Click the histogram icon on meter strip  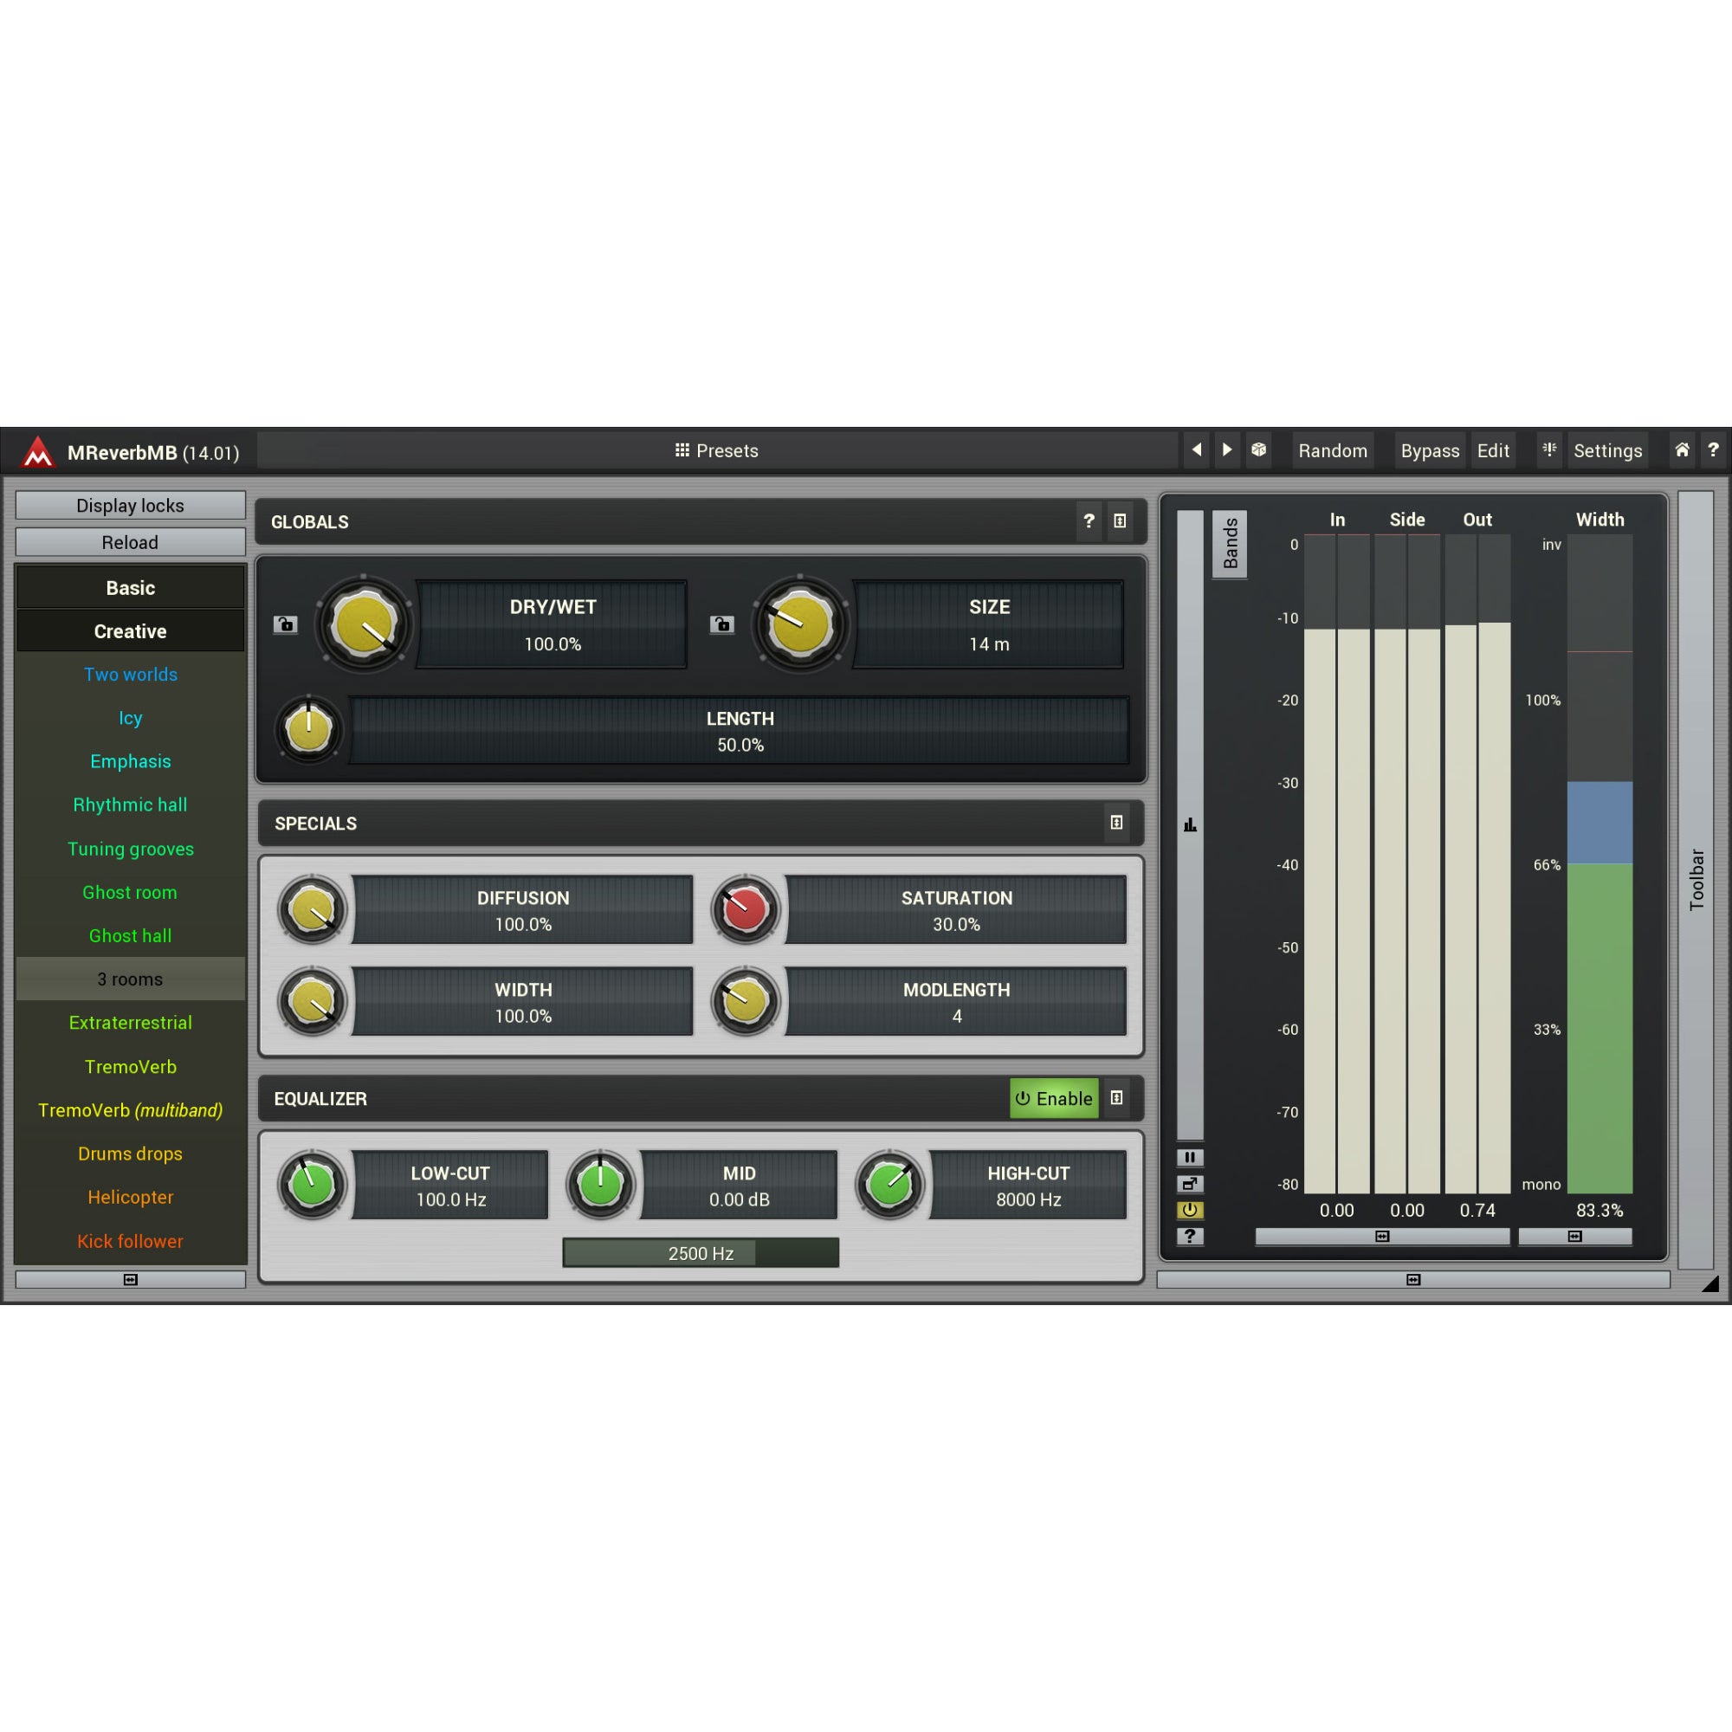click(1190, 824)
